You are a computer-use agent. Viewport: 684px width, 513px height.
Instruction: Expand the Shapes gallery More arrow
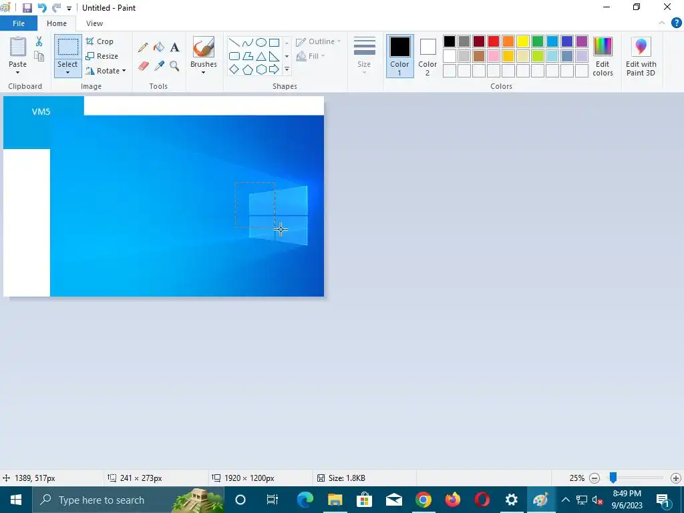(287, 69)
